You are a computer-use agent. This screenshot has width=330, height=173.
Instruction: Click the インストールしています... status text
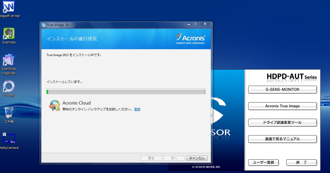(x=64, y=82)
